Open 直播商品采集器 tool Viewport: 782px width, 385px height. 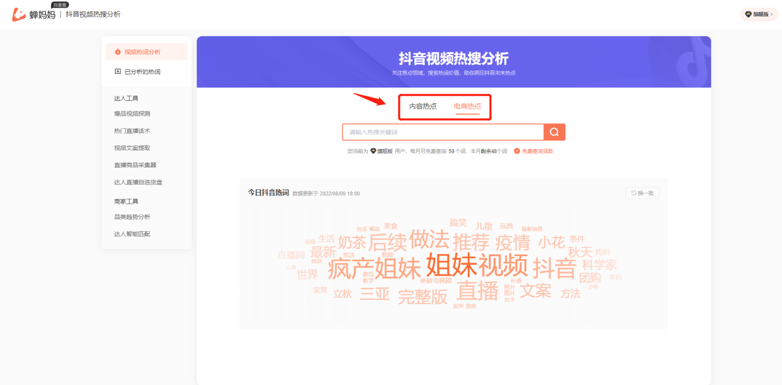coord(135,166)
